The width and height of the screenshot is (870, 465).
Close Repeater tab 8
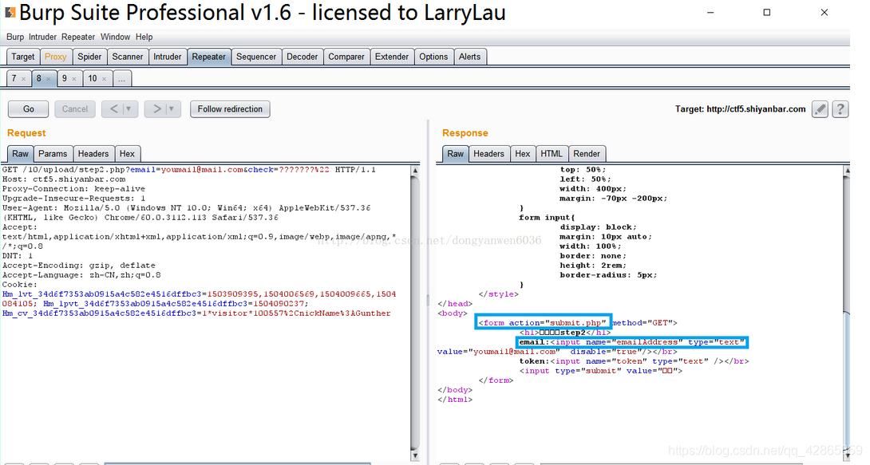pyautogui.click(x=48, y=79)
